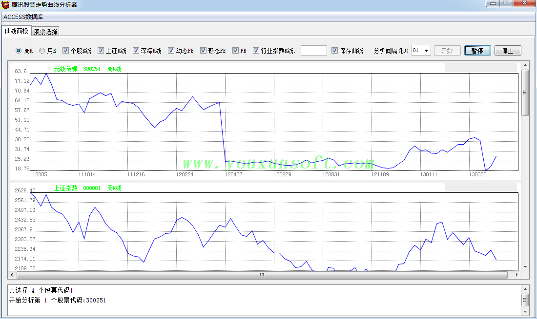537x319 pixels.
Task: Toggle the 个股K线 checkbox
Action: 65,51
